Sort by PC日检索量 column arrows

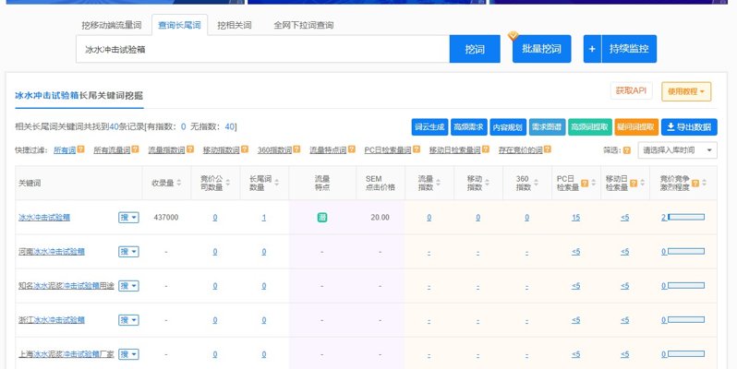pos(593,183)
